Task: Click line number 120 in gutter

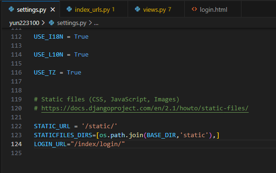Action: (x=17, y=108)
